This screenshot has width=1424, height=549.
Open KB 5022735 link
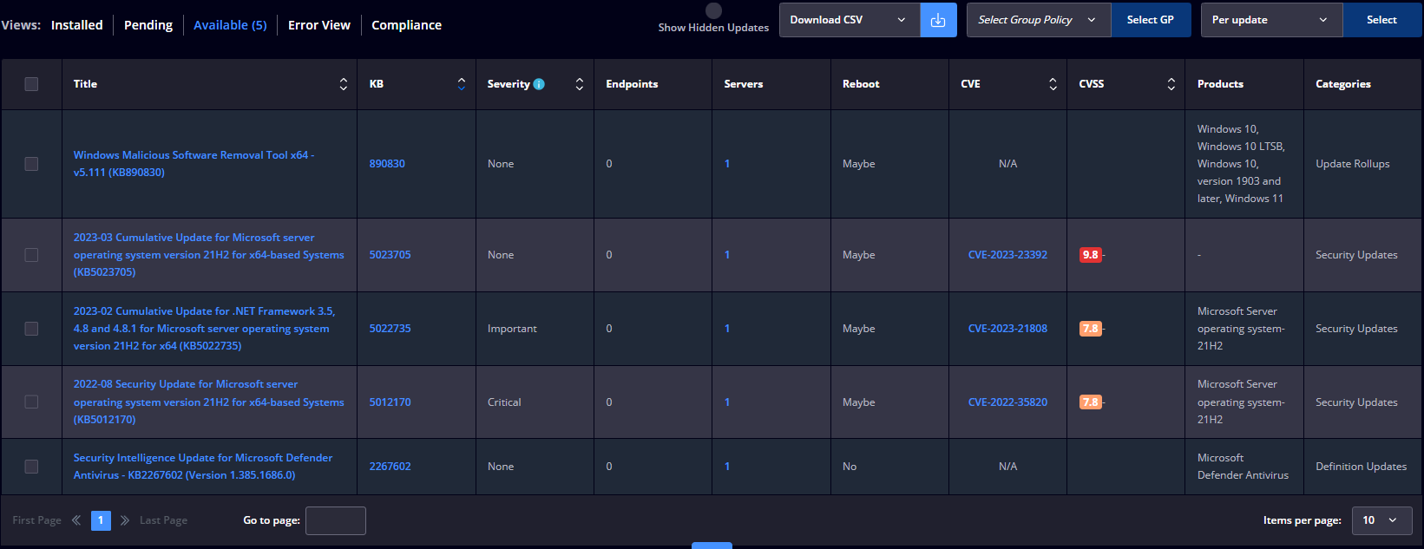390,329
